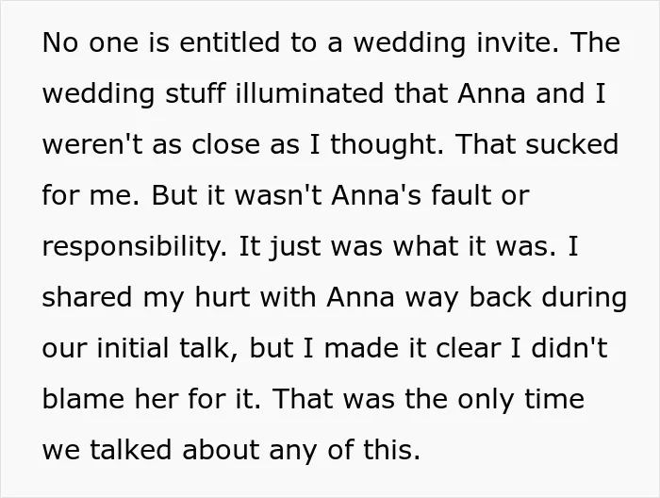The image size is (660, 498).
Task: Click the word 'just' in fifth line
Action: (295, 248)
